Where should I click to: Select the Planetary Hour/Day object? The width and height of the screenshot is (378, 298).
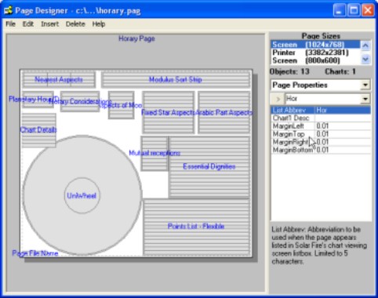tap(38, 100)
